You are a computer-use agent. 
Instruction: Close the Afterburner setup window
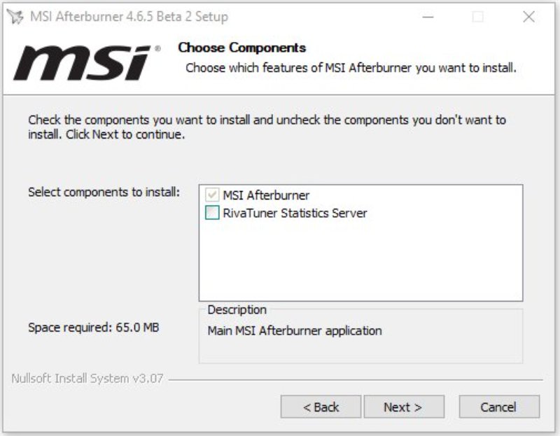[528, 17]
